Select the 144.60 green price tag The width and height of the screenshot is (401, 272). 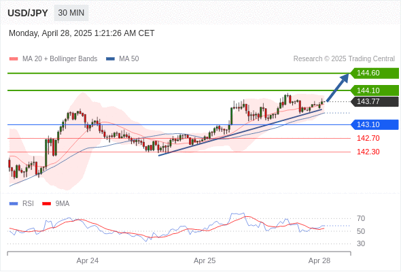pos(374,73)
